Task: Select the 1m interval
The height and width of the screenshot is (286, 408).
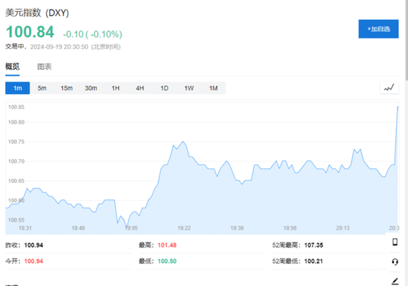Action: [18, 88]
